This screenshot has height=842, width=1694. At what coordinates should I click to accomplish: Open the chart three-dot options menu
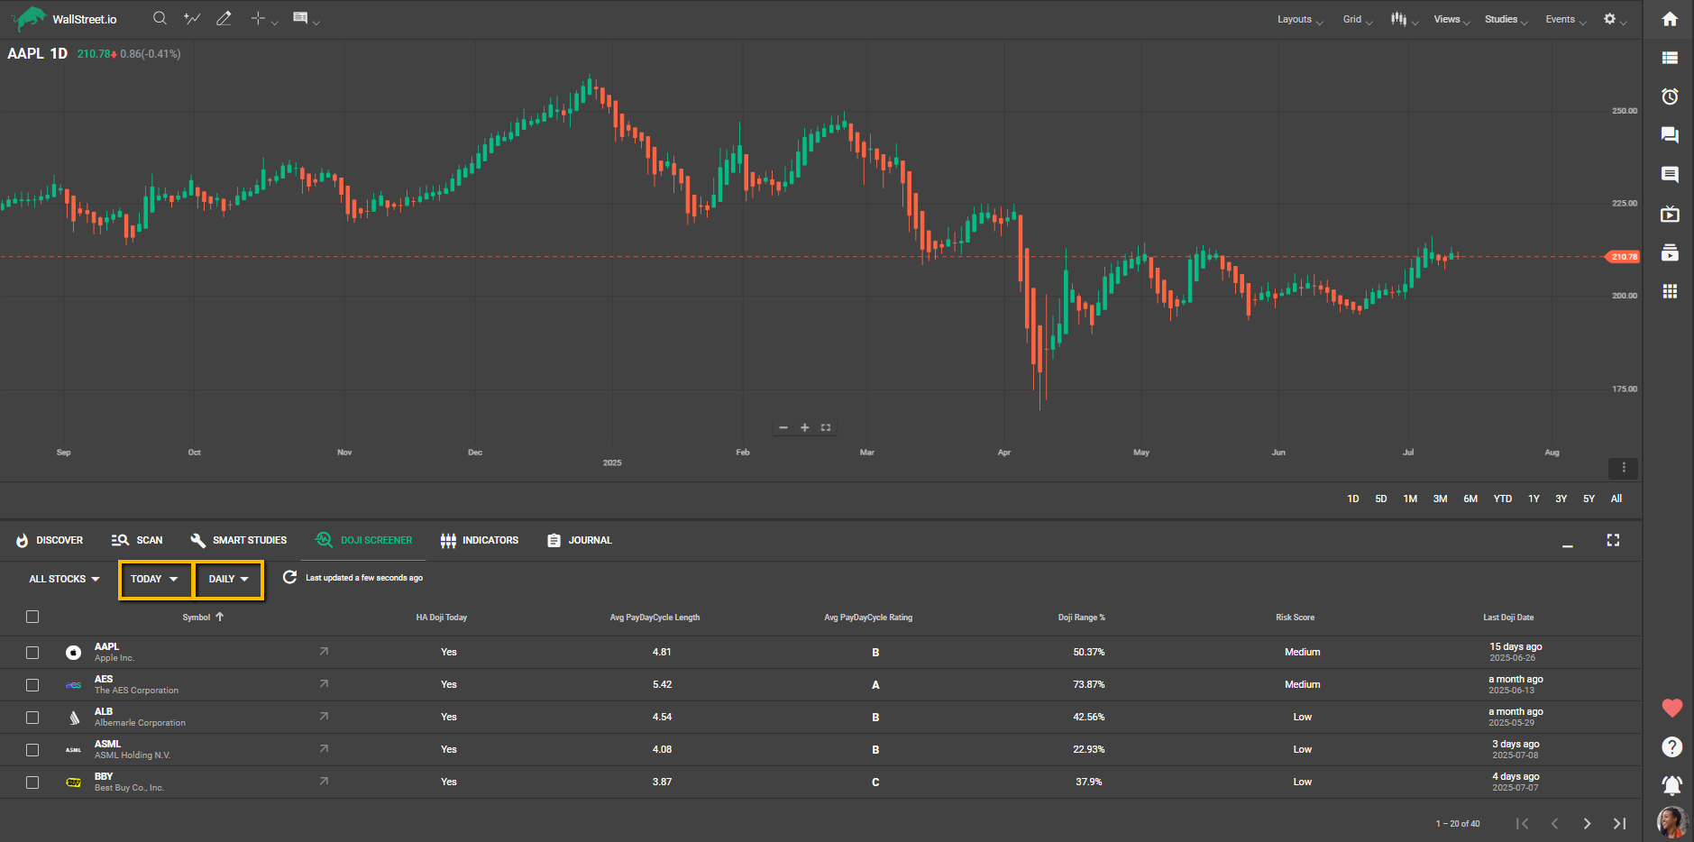coord(1623,468)
